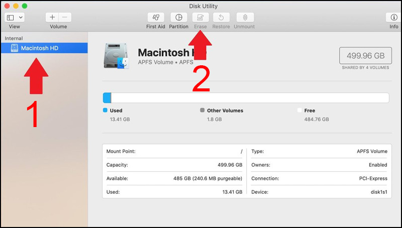Minimize window with yellow button

tap(16, 6)
